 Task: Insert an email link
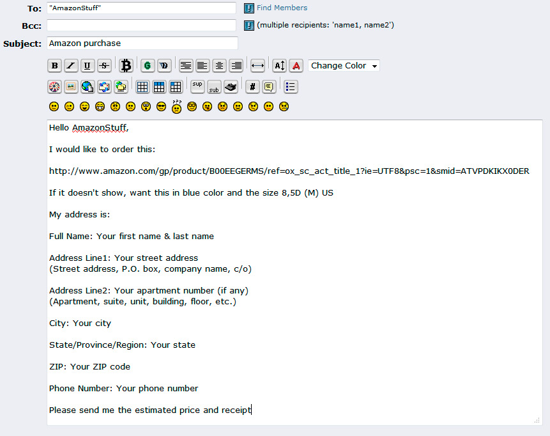click(104, 87)
